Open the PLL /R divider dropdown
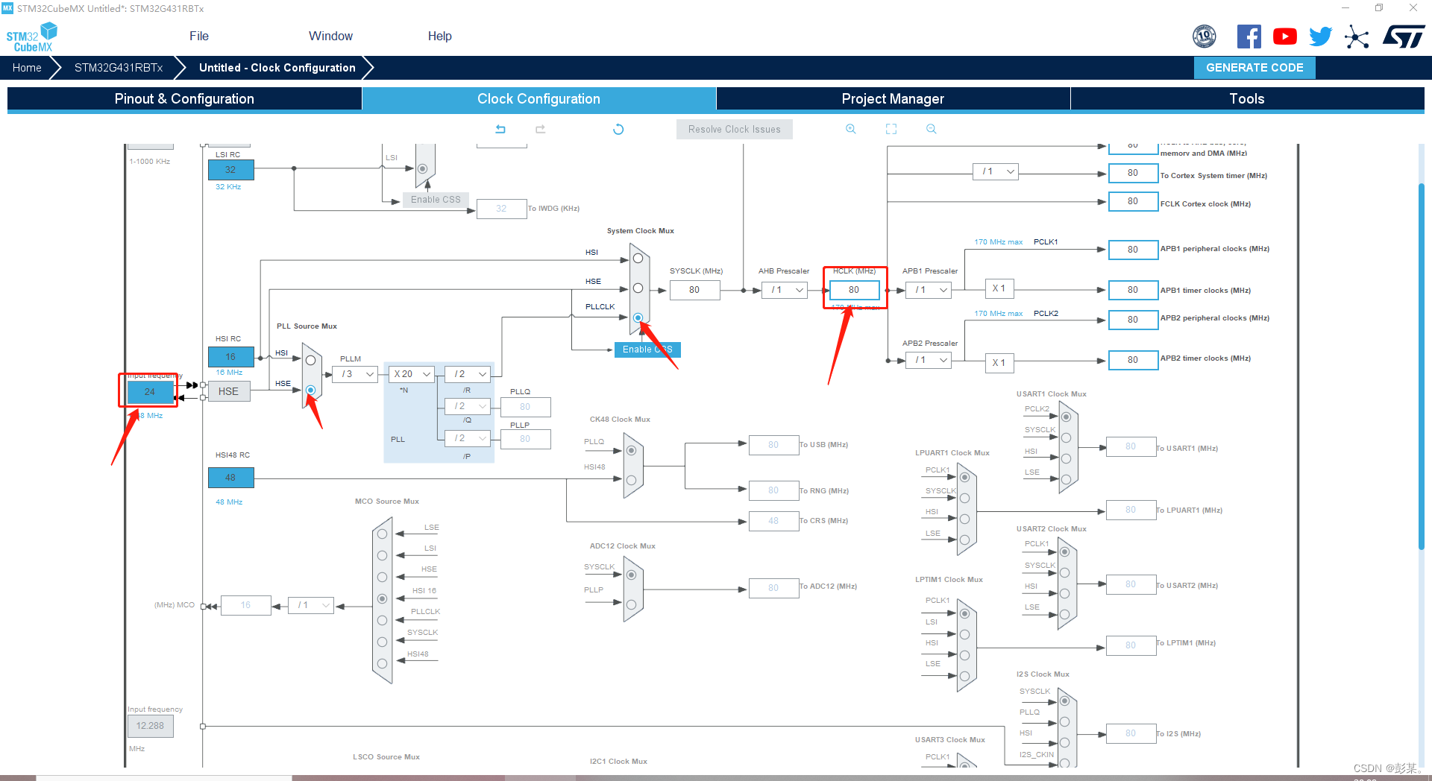 (x=468, y=374)
